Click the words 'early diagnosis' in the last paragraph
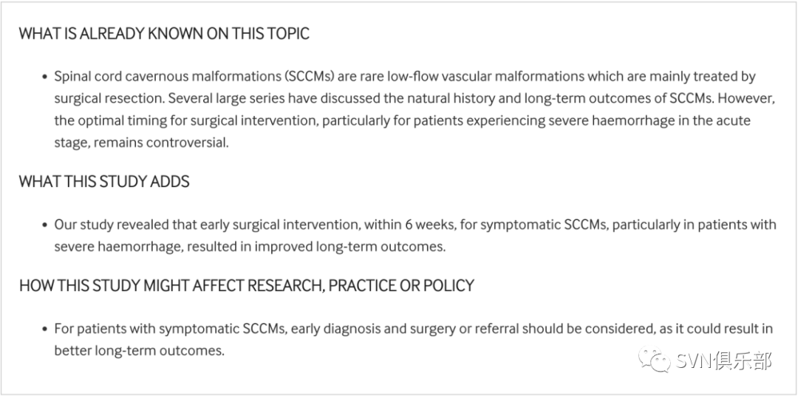This screenshot has width=798, height=396. coord(336,329)
